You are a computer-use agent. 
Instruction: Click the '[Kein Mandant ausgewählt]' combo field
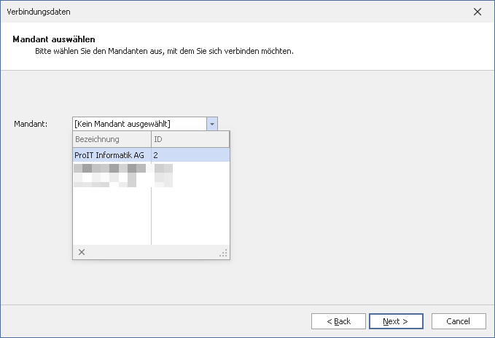point(139,124)
